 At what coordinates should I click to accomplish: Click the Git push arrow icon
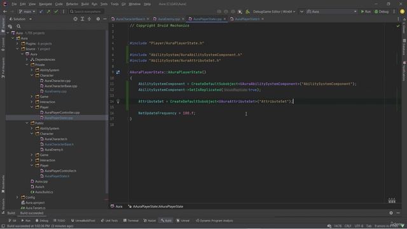48,11
